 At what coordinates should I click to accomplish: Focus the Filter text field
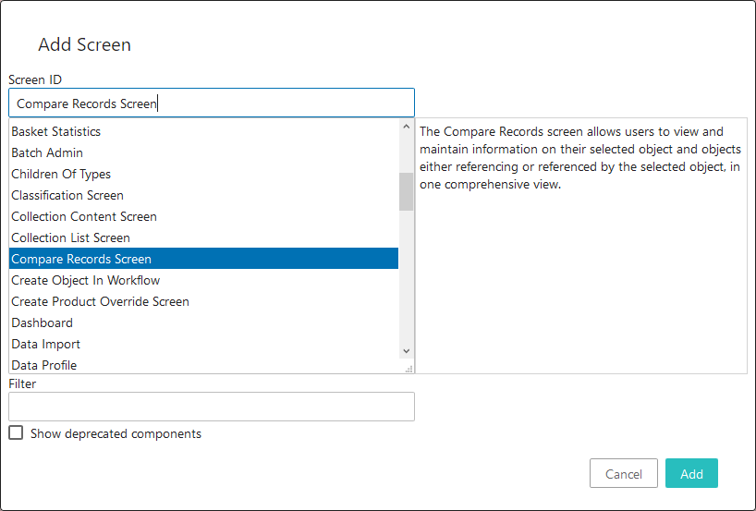click(x=212, y=407)
